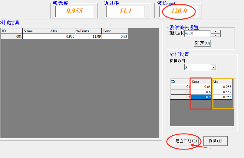Select standard row ID 01
The width and height of the screenshot is (244, 158).
(181, 87)
